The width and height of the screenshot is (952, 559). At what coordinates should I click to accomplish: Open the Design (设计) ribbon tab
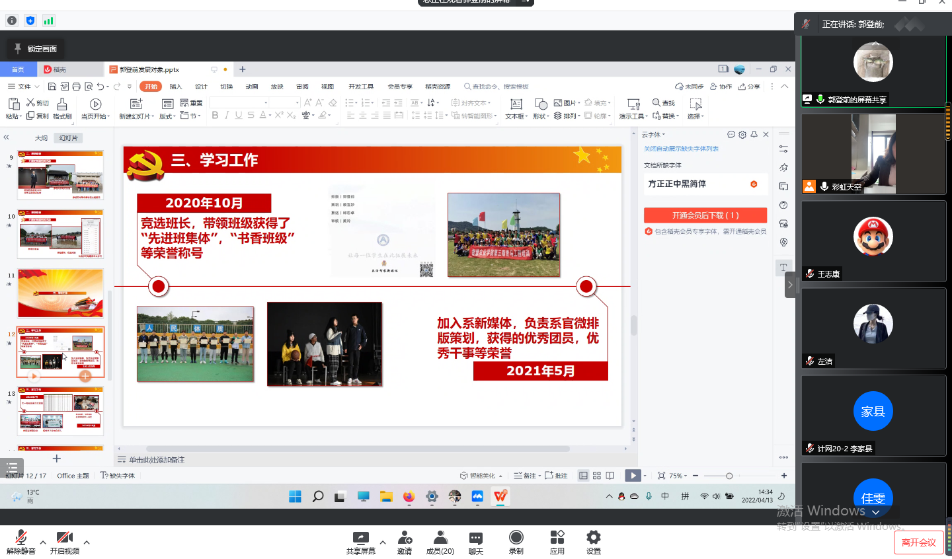pos(201,87)
